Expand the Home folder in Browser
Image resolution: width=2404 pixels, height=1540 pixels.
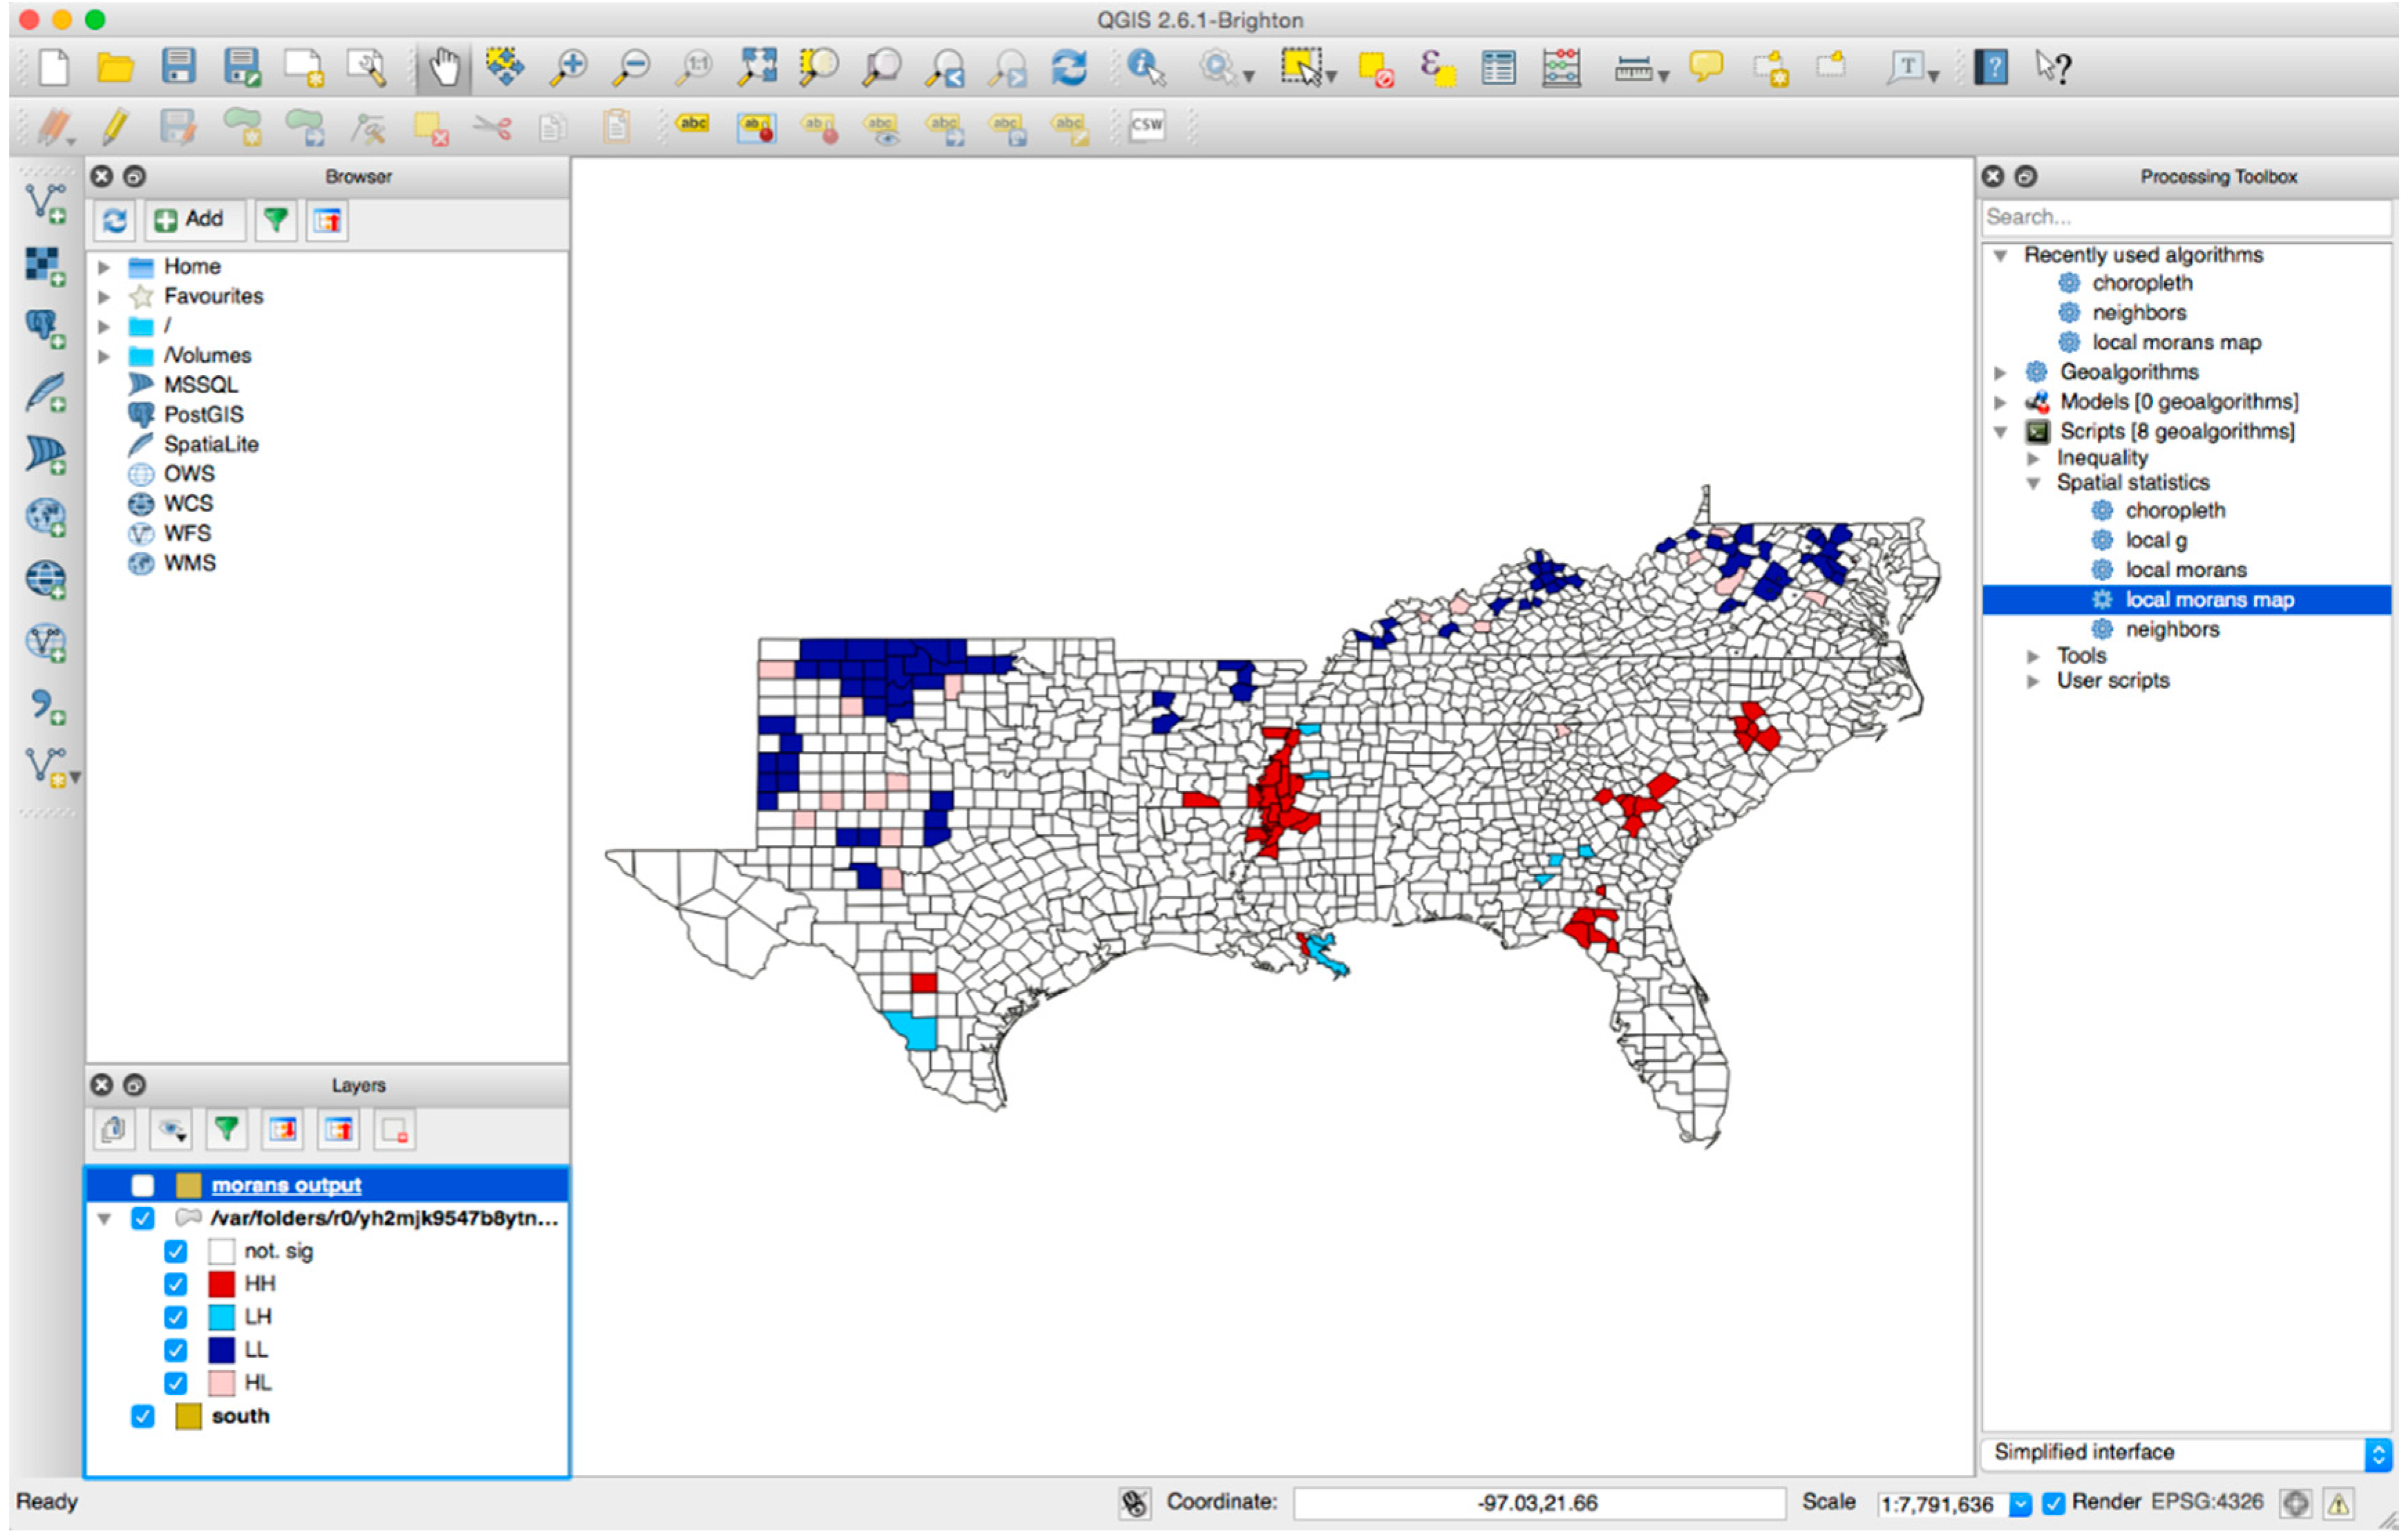(x=104, y=267)
